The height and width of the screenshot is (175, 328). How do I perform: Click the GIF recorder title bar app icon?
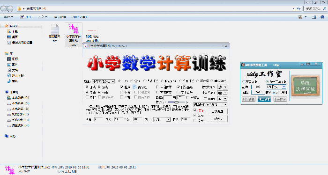pyautogui.click(x=243, y=65)
